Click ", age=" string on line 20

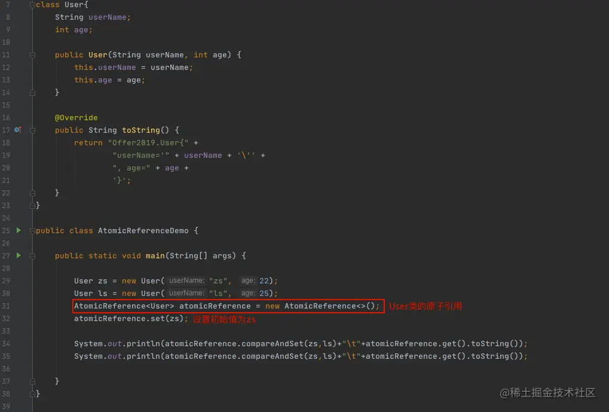point(131,168)
